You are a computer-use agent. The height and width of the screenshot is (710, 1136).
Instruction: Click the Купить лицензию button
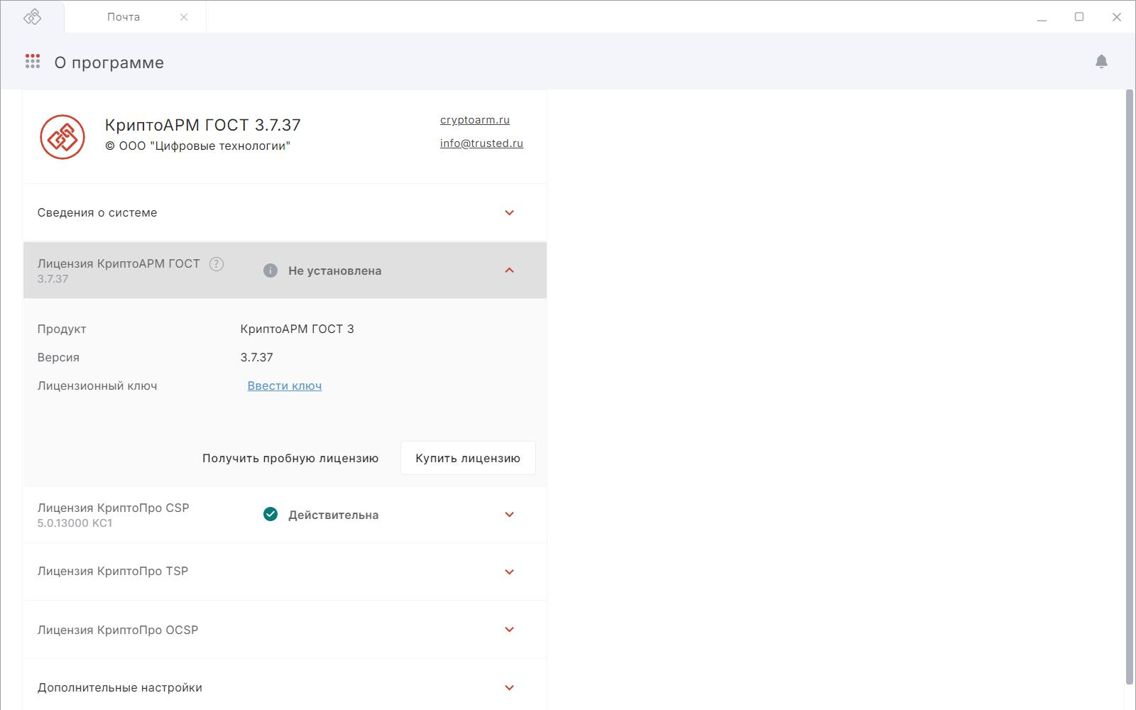468,458
